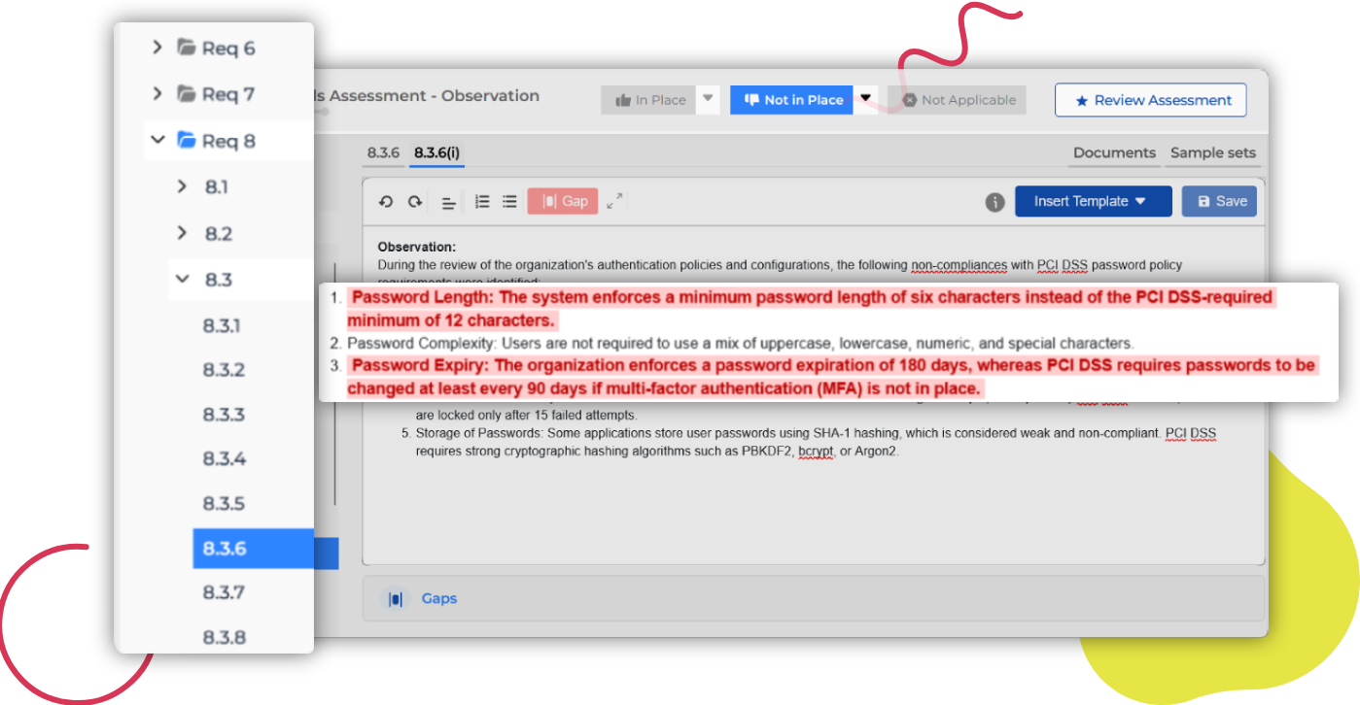The height and width of the screenshot is (705, 1360).
Task: Set status to Not in Place
Action: (x=792, y=100)
